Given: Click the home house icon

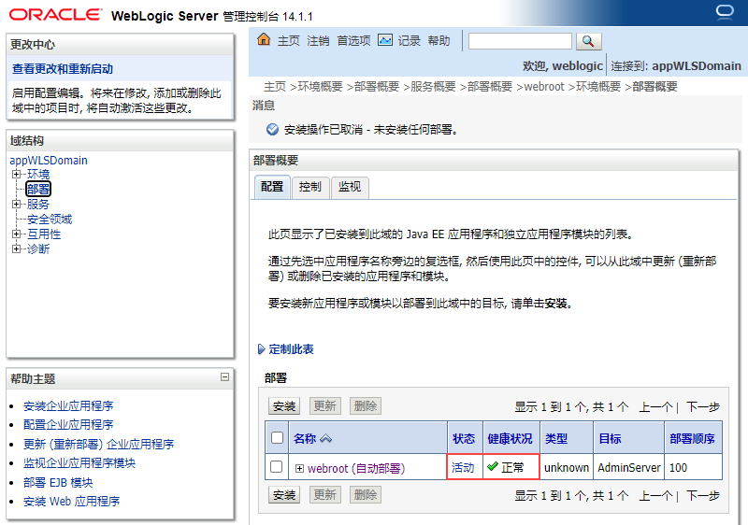Looking at the screenshot, I should (x=264, y=39).
